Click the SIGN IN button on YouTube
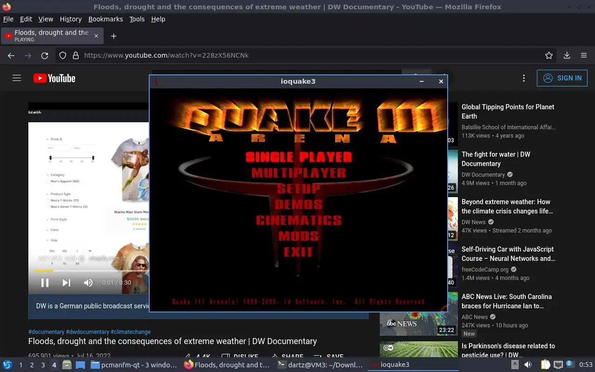Viewport: 595px width, 372px height. [x=562, y=78]
